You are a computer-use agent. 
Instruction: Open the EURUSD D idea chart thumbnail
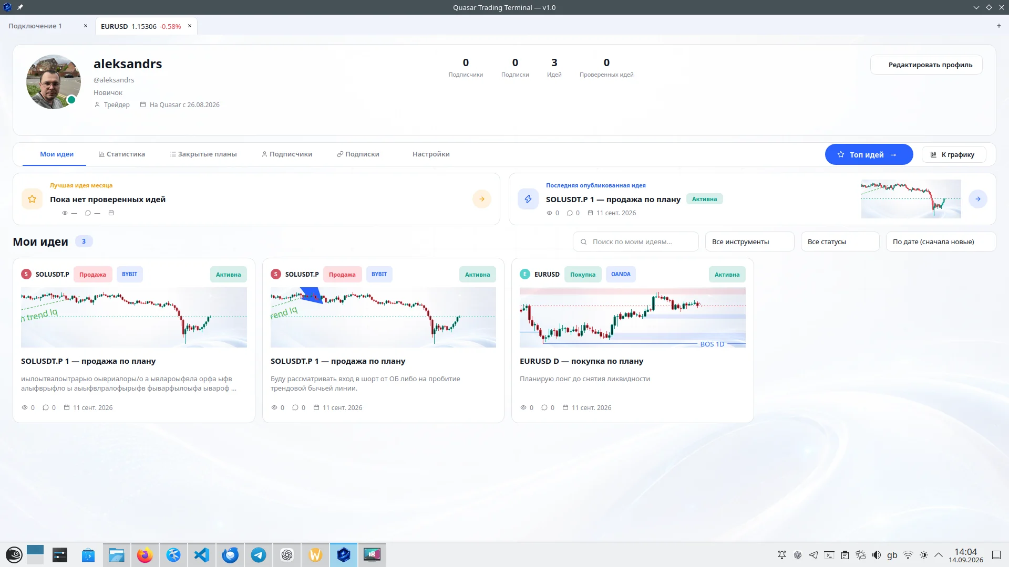coord(632,318)
